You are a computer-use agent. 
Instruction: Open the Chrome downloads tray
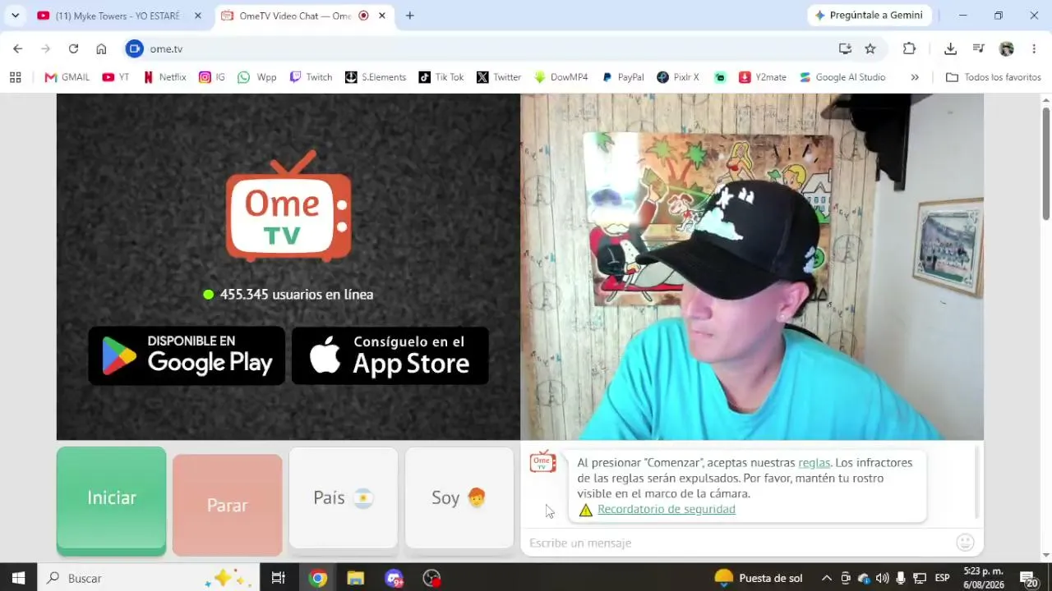(x=950, y=49)
